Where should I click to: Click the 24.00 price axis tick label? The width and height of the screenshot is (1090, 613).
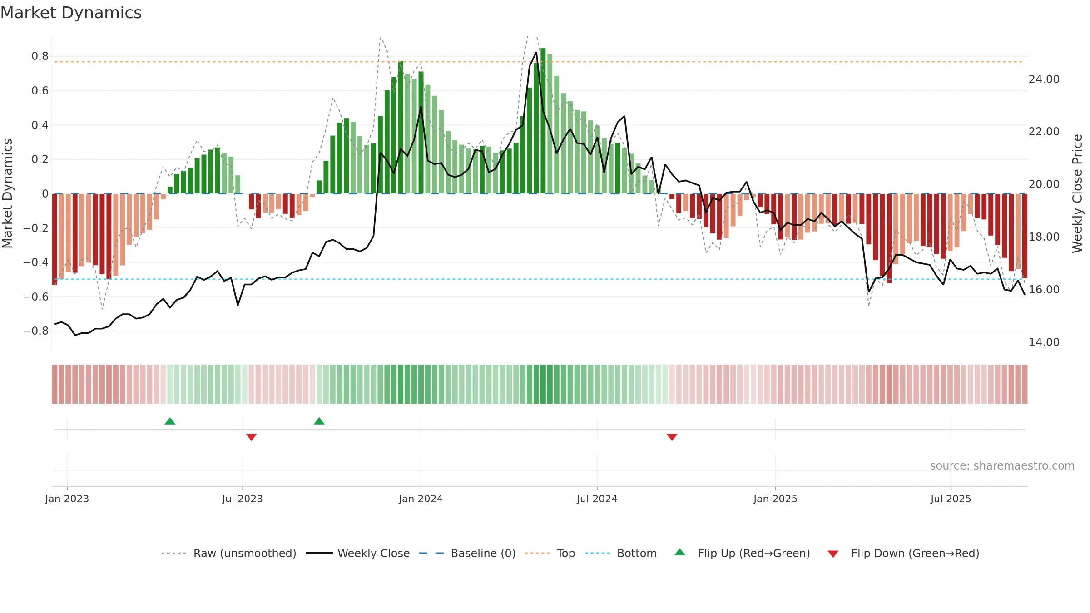pyautogui.click(x=1044, y=79)
